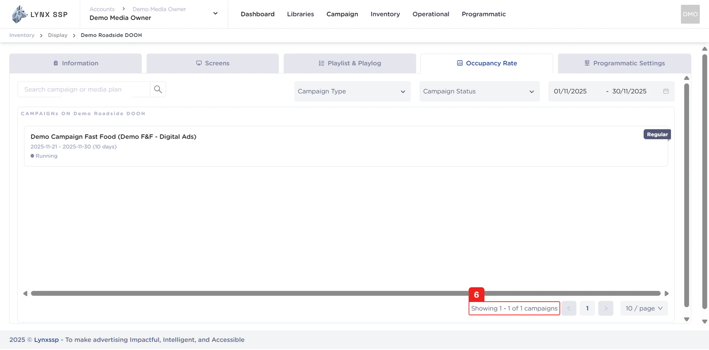Click the Inventory breadcrumb link
This screenshot has width=709, height=350.
pos(22,35)
